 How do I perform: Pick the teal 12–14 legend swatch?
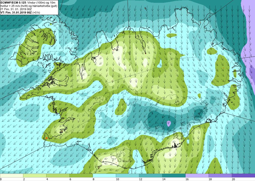(151, 175)
